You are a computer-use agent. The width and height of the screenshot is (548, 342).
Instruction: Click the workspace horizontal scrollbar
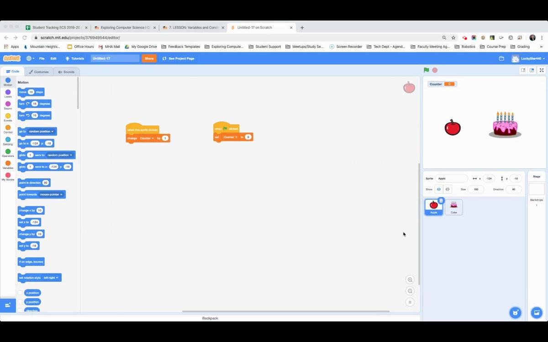coord(286,311)
